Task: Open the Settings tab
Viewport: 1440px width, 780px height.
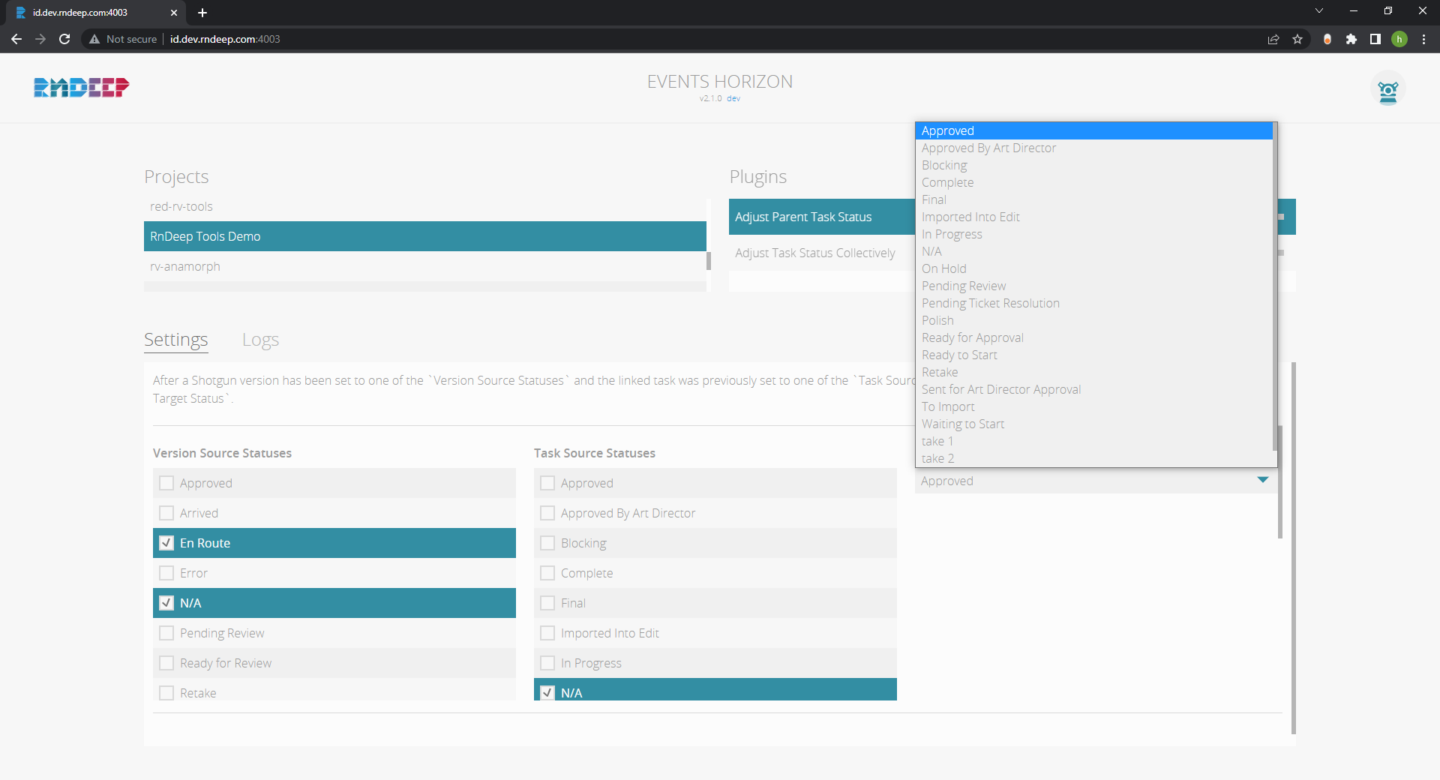Action: [175, 340]
